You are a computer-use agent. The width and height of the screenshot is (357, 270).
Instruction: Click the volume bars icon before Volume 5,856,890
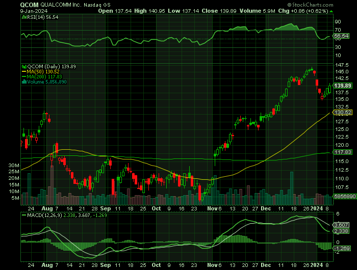coord(24,82)
